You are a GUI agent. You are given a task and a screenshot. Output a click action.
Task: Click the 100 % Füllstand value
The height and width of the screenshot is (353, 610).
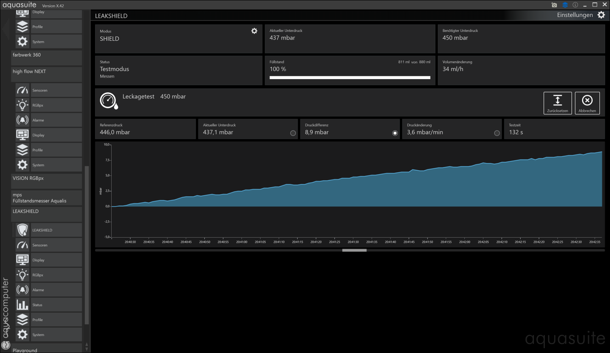[x=278, y=69]
